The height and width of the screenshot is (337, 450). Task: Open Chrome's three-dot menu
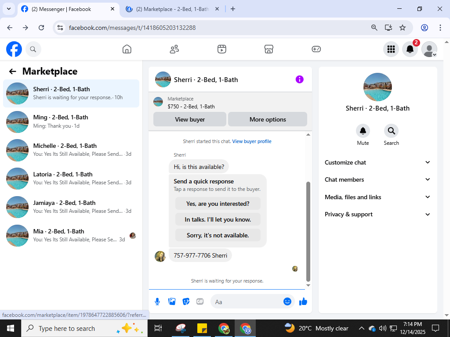pyautogui.click(x=440, y=28)
